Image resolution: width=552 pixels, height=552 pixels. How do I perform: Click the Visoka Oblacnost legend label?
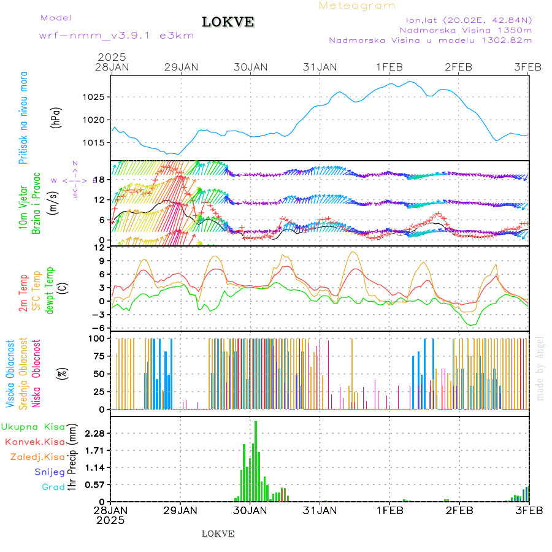[x=10, y=374]
